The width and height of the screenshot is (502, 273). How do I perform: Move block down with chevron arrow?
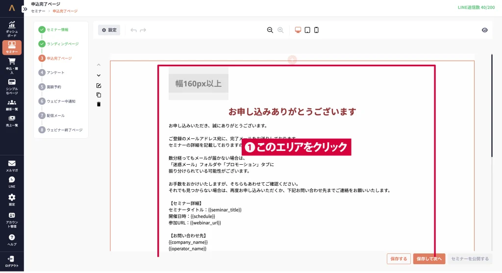99,75
